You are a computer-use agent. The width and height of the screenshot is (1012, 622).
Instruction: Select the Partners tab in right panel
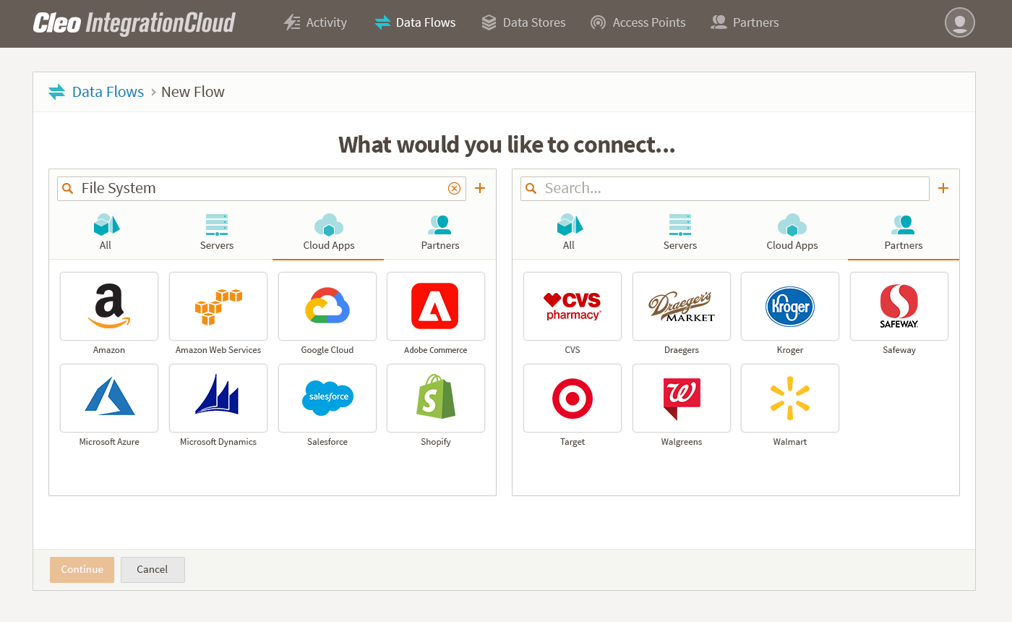904,233
